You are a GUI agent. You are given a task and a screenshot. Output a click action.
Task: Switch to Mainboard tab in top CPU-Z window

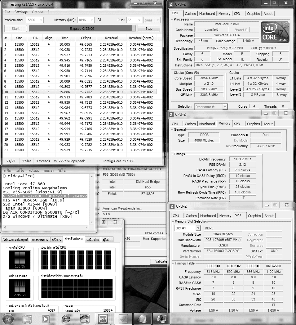(x=207, y=14)
